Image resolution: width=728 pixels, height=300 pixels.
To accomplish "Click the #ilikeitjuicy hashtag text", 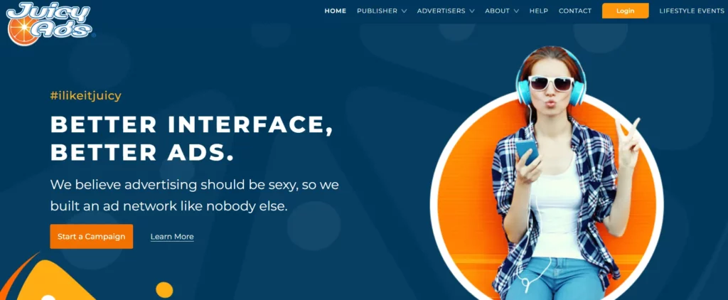I will click(86, 96).
